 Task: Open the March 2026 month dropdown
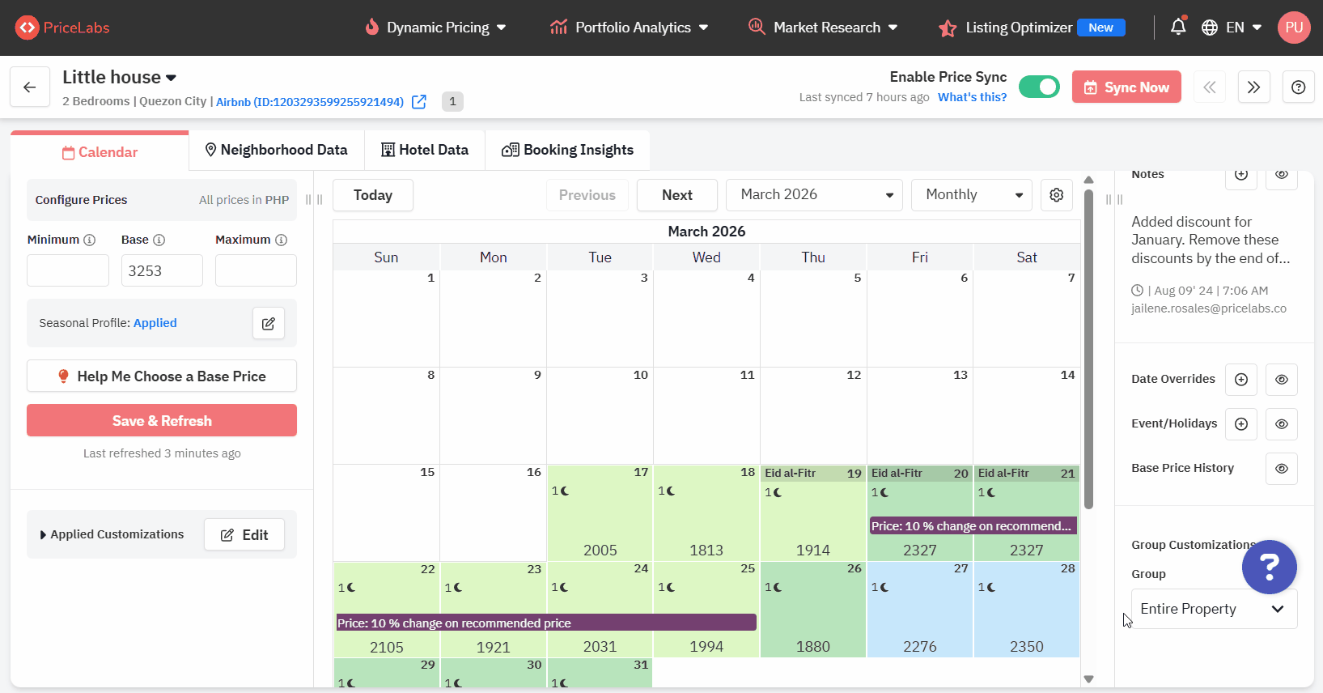[x=813, y=195]
